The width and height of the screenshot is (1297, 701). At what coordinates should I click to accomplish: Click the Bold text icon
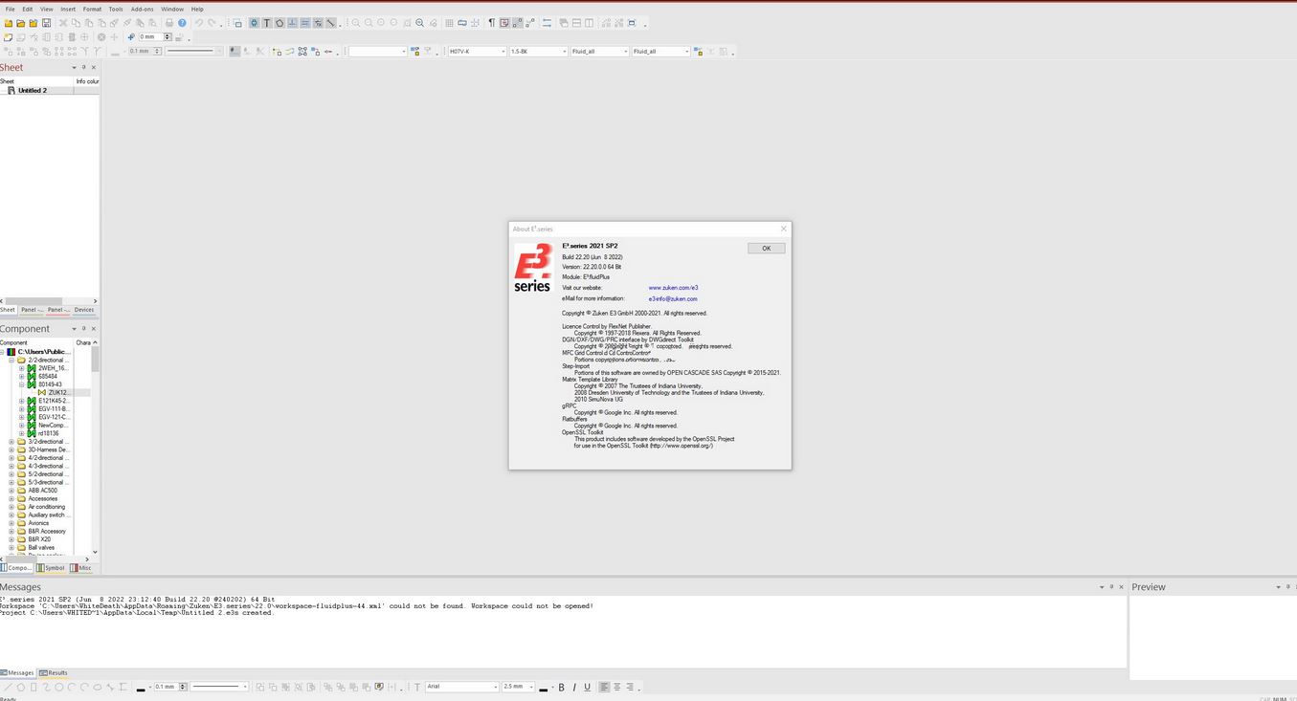(x=561, y=687)
